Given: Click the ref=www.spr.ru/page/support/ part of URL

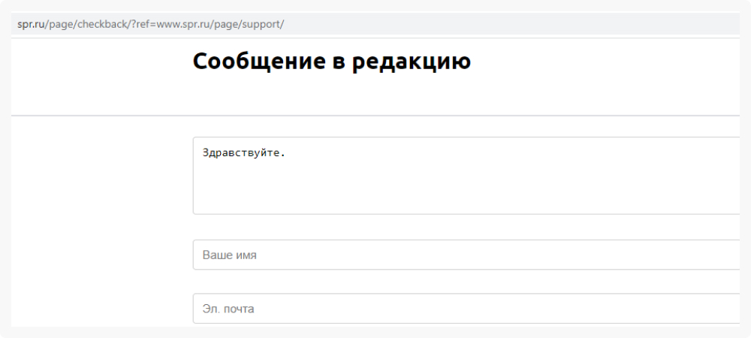Looking at the screenshot, I should point(210,25).
